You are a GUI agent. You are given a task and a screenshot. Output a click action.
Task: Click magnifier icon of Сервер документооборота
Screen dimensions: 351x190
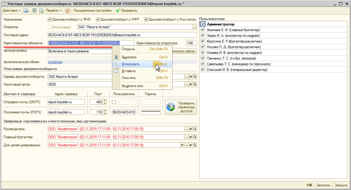tap(195, 77)
